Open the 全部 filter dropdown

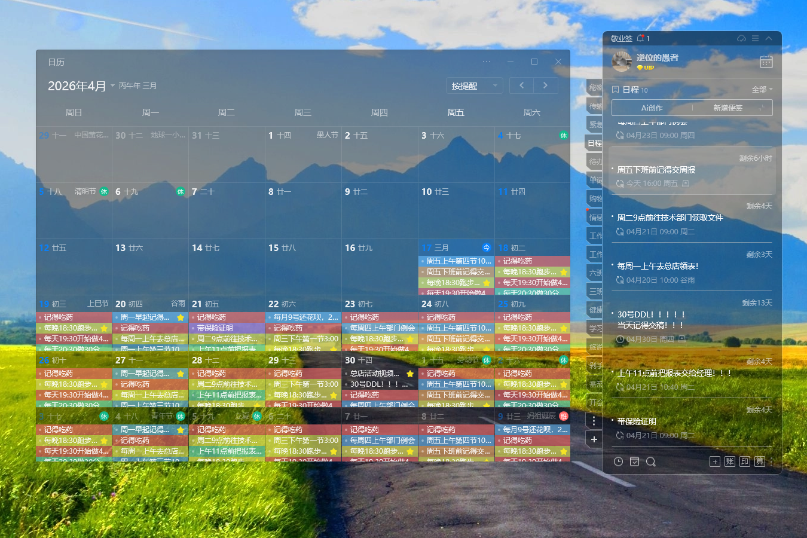[x=762, y=90]
